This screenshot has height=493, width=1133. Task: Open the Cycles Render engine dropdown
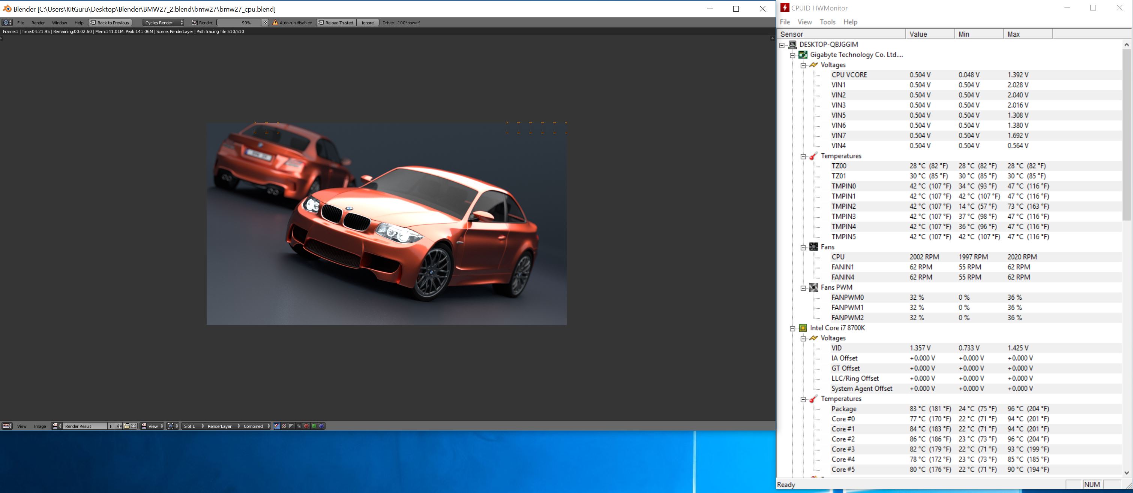coord(164,22)
